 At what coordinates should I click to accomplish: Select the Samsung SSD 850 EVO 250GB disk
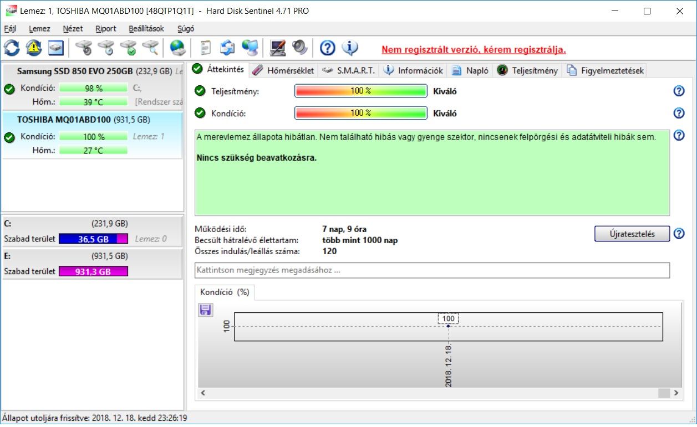93,86
